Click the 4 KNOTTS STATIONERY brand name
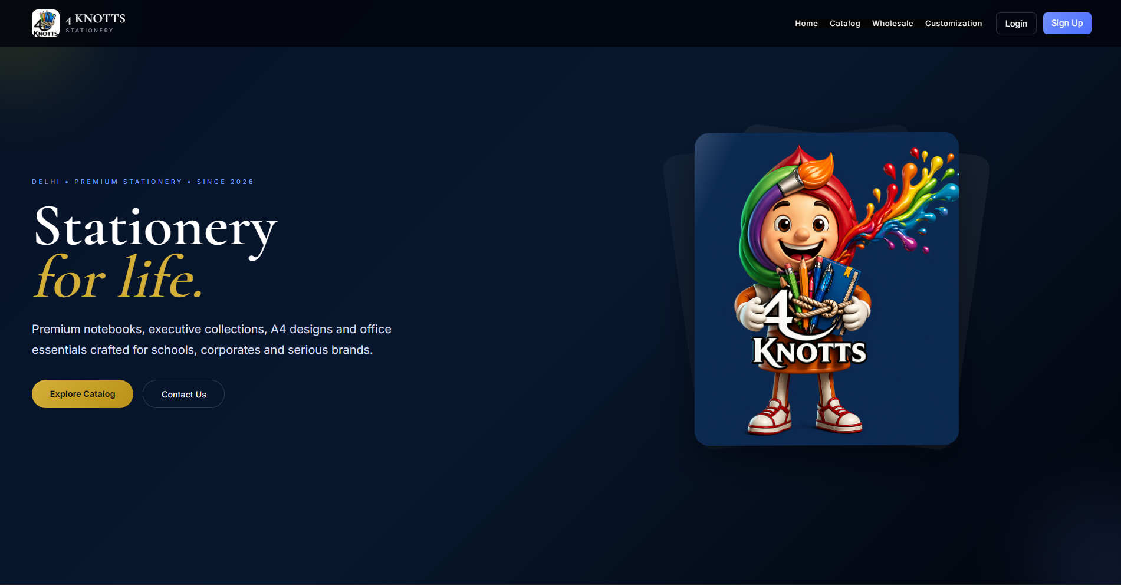1121x585 pixels. point(96,24)
